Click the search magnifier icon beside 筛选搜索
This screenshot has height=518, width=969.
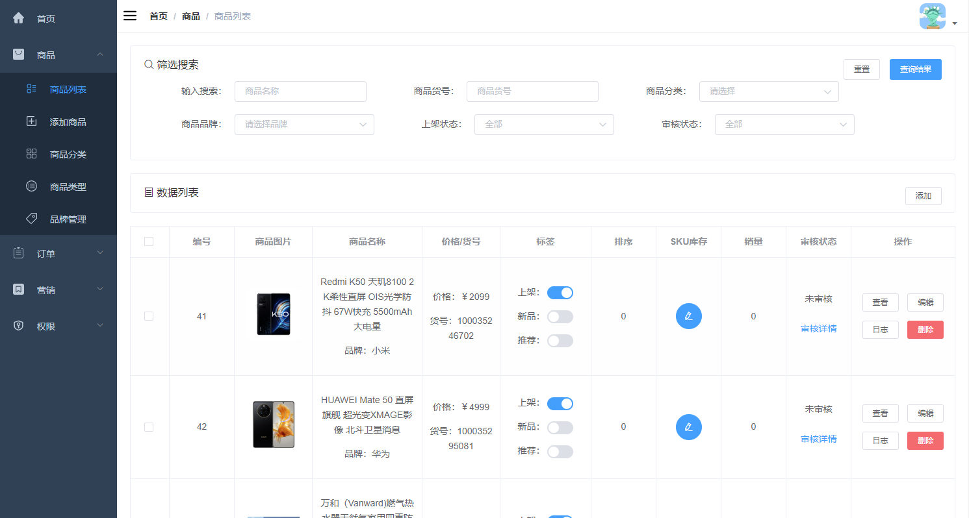[x=149, y=65]
